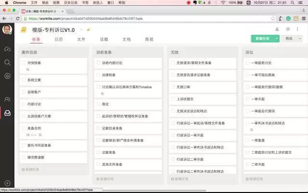Open the Apple menu

pyautogui.click(x=6, y=3)
